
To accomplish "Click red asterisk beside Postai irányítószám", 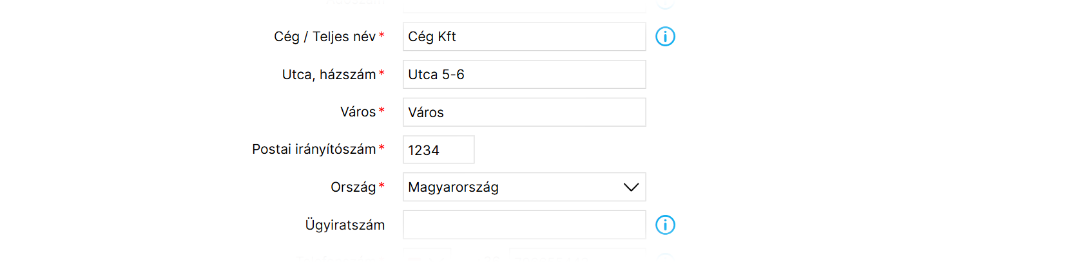I will pyautogui.click(x=381, y=147).
